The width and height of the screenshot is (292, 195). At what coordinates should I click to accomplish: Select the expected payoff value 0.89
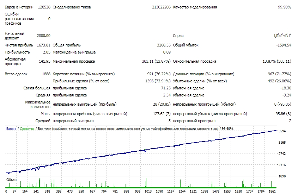pos(167,52)
